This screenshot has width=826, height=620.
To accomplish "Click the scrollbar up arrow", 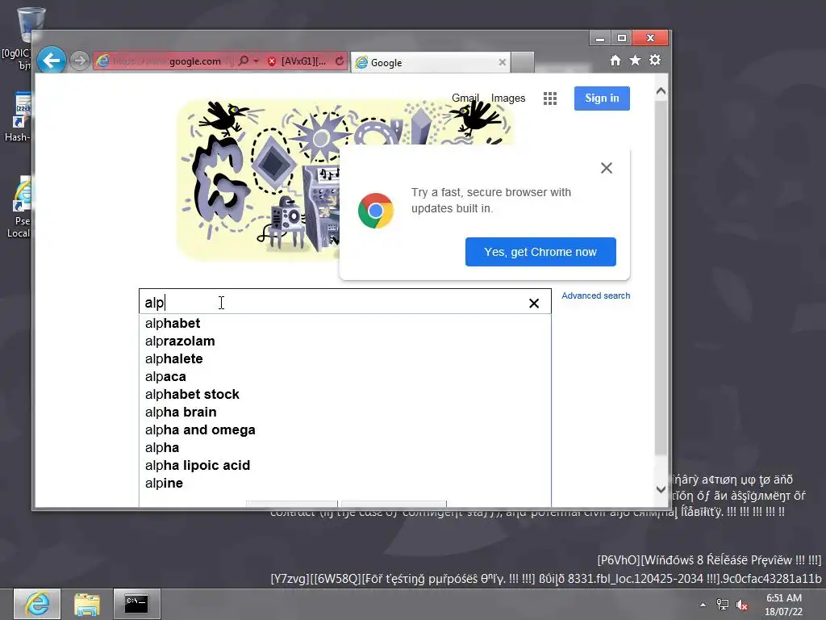I will [661, 91].
